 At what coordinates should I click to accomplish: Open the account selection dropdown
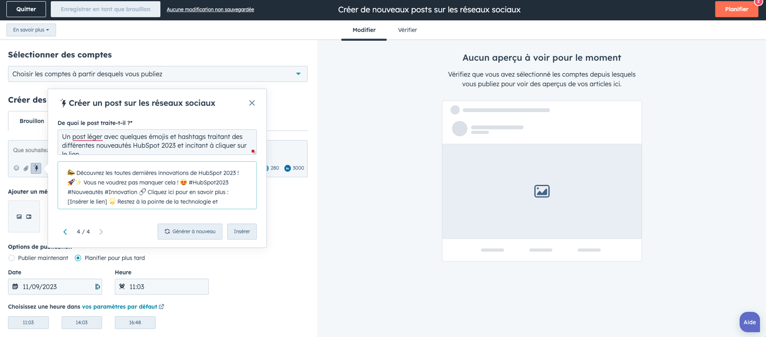[158, 74]
